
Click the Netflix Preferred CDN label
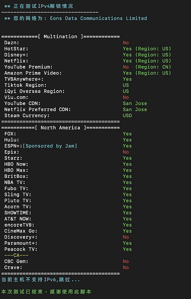coord(37,109)
